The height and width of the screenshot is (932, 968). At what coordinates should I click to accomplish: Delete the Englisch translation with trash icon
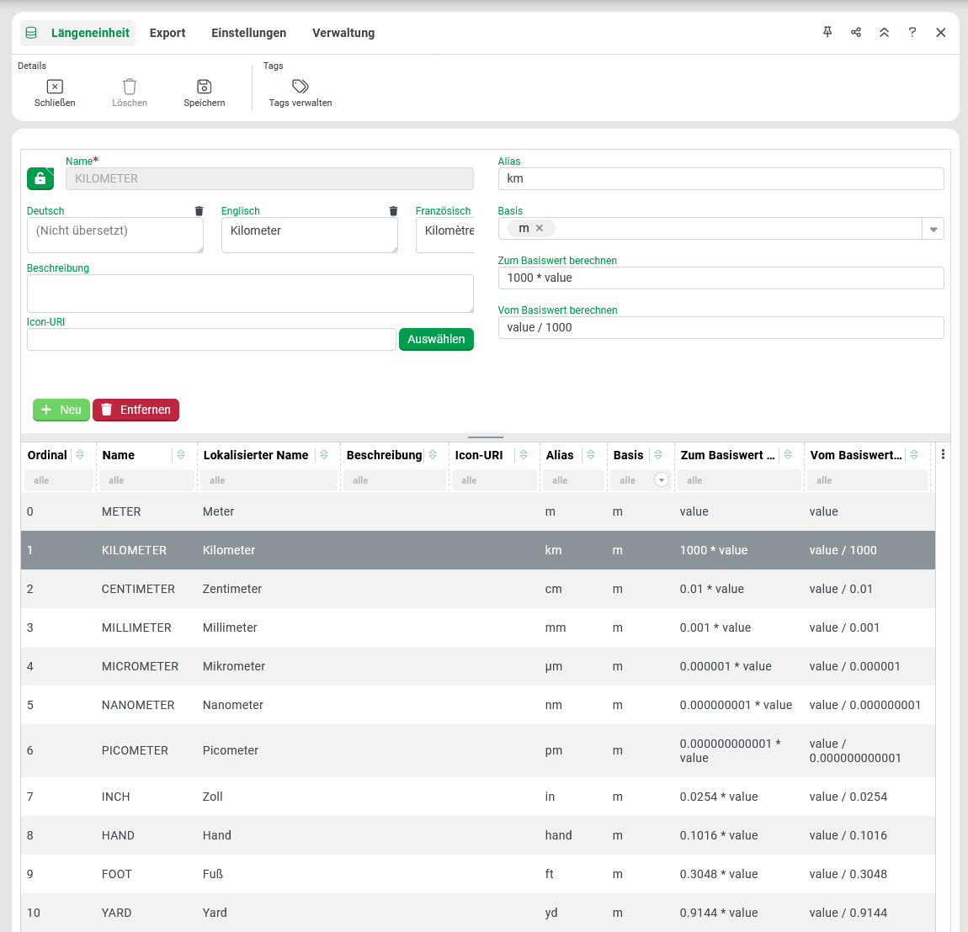(x=393, y=211)
